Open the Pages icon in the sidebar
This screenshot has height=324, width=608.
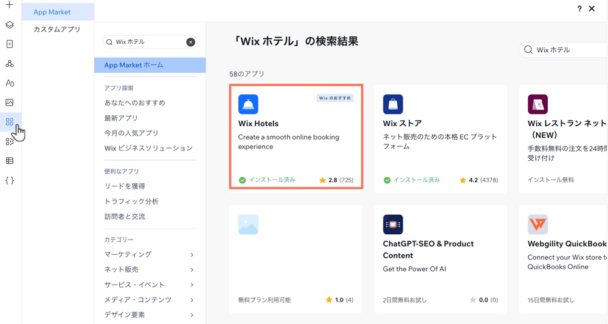click(10, 44)
